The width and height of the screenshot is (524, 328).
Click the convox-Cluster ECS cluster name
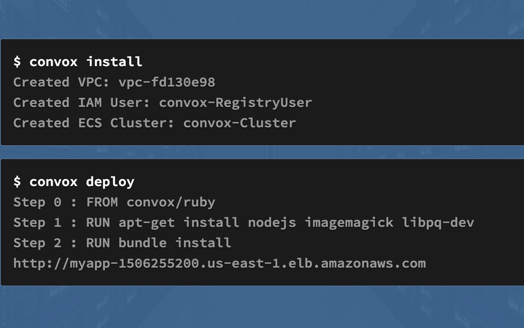240,123
